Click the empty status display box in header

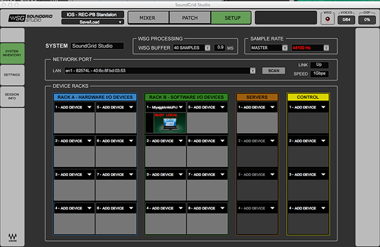pos(286,18)
